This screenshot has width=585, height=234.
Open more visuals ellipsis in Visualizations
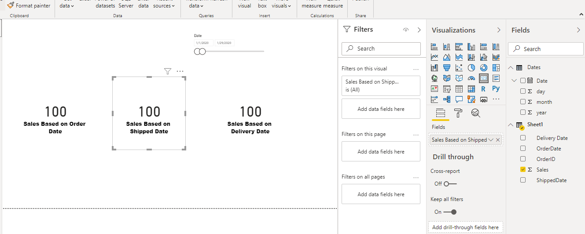click(496, 99)
